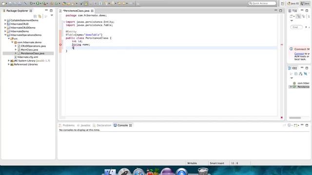Collapse All in Package Explorer
The image size is (312, 175).
(35, 16)
